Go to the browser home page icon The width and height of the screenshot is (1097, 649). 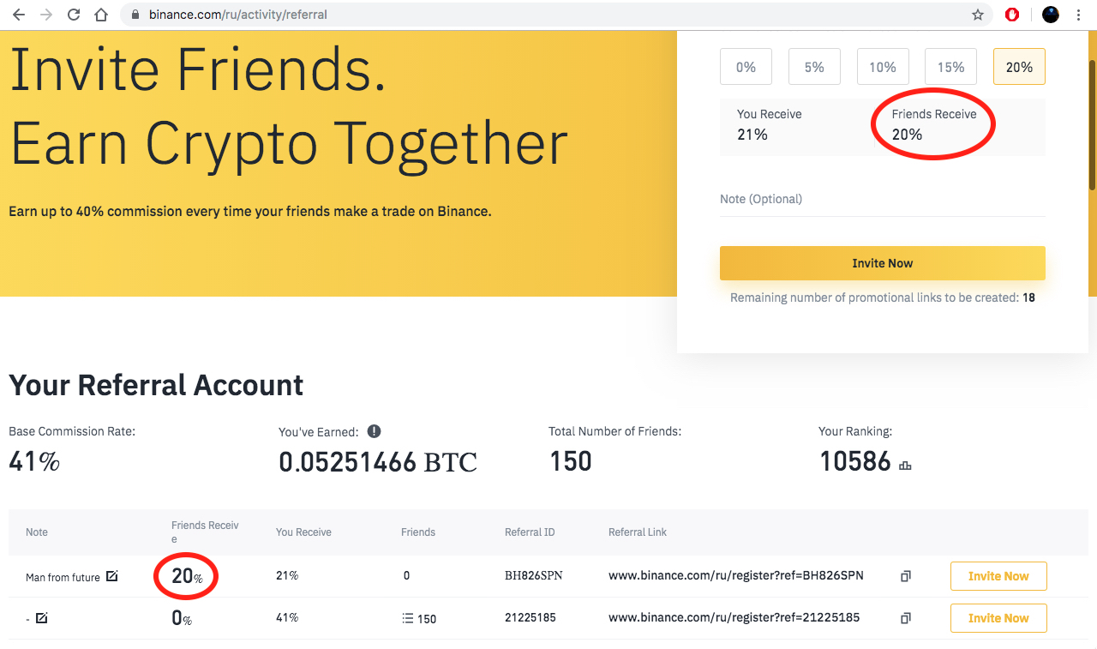click(x=101, y=15)
